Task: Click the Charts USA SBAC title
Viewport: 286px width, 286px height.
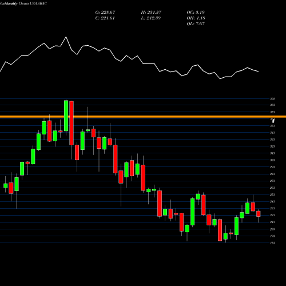Action: pyautogui.click(x=33, y=3)
